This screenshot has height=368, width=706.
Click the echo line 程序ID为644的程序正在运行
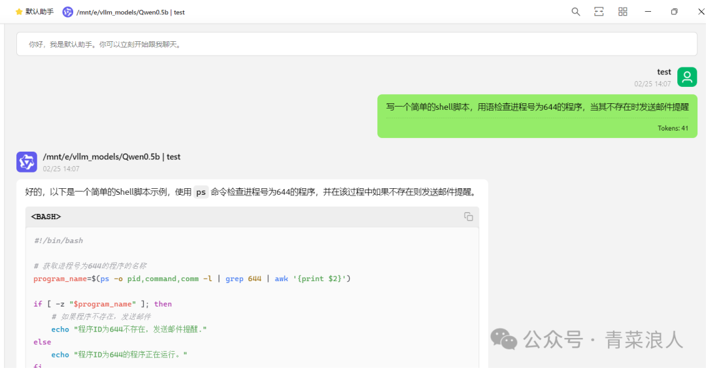tap(119, 354)
